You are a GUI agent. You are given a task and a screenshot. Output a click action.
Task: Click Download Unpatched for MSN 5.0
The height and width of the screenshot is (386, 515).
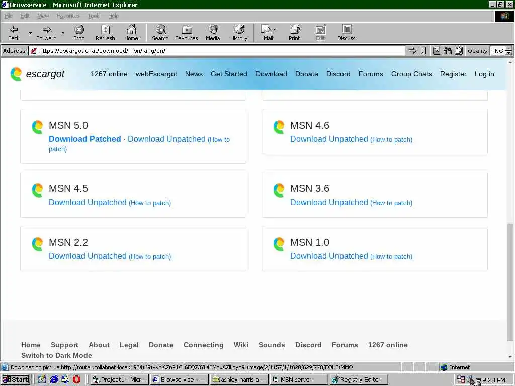[x=166, y=139]
